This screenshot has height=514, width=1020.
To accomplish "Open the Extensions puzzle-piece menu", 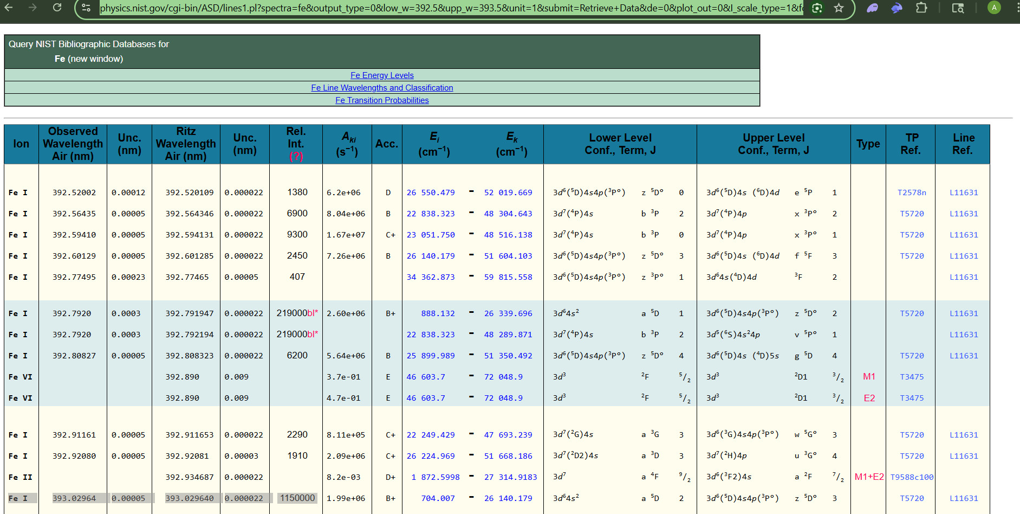I will coord(921,8).
